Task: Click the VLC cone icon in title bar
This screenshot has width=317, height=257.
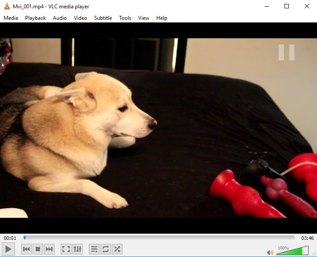Action: [7, 7]
